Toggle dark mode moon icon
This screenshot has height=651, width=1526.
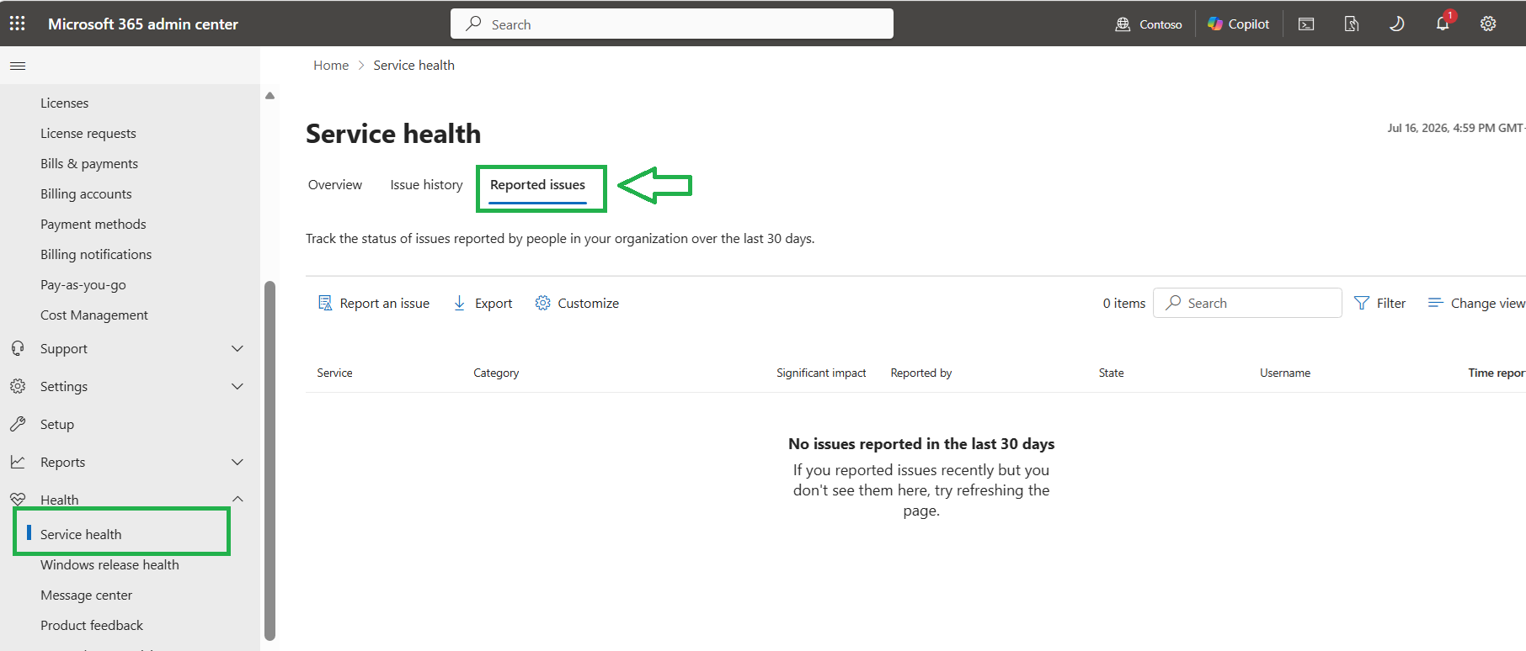[x=1396, y=24]
